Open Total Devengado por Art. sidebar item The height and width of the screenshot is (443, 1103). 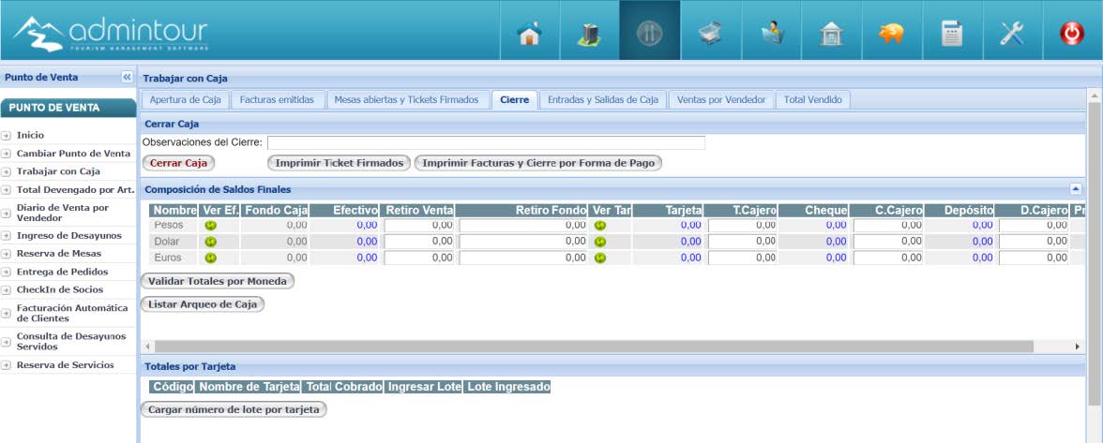(76, 189)
